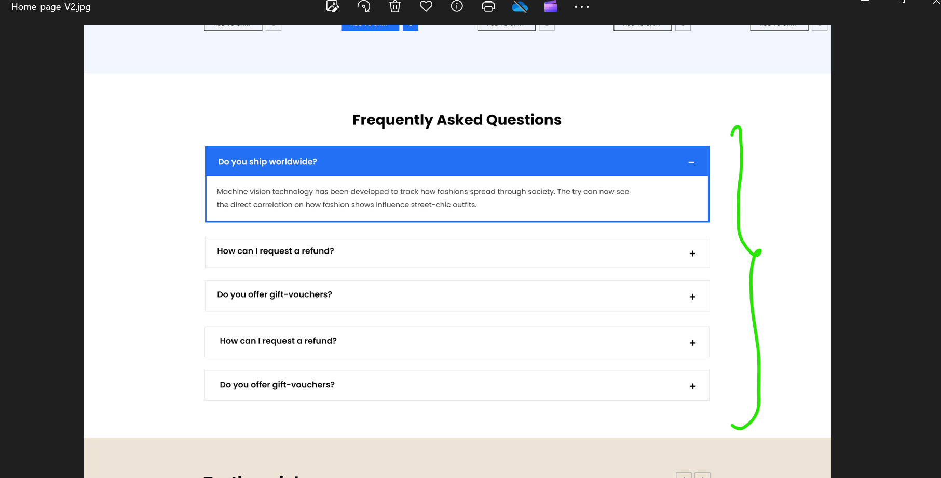The width and height of the screenshot is (941, 478).
Task: Print the image with the printer icon
Action: [488, 6]
